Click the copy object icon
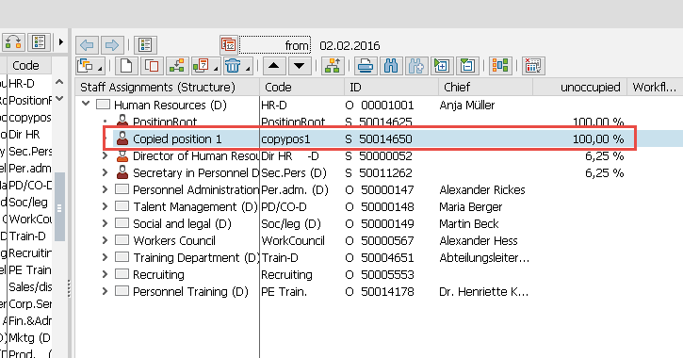 152,66
